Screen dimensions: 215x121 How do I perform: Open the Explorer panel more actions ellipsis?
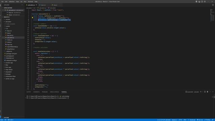click(x=22, y=5)
